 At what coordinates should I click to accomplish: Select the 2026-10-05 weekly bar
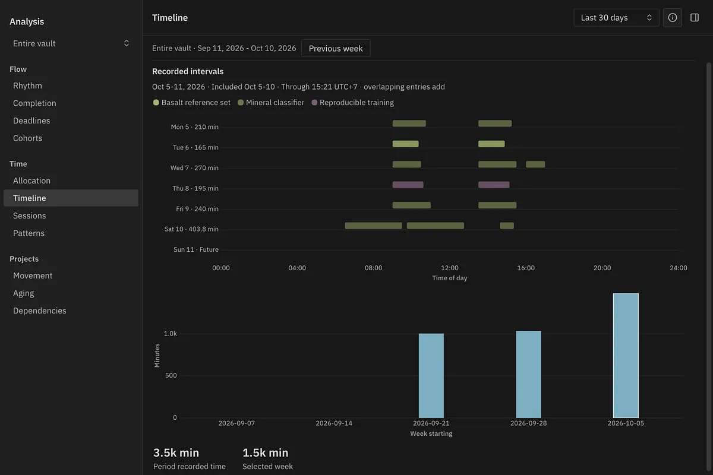[626, 355]
